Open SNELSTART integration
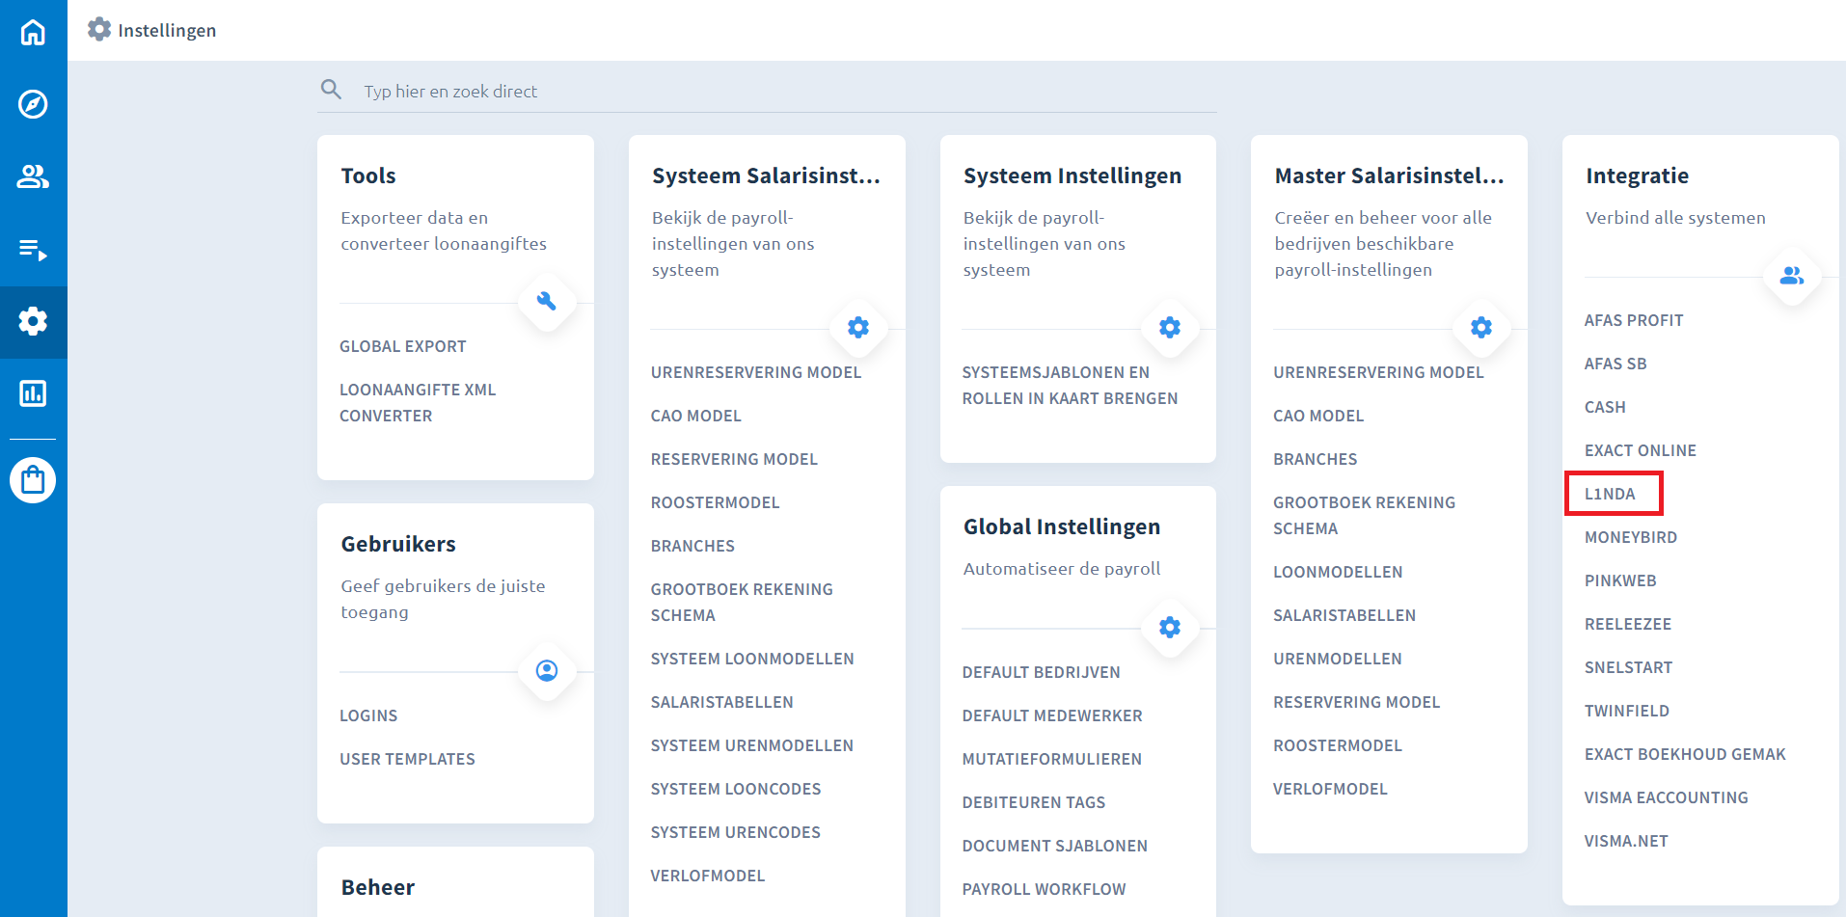The height and width of the screenshot is (917, 1846). (1629, 667)
